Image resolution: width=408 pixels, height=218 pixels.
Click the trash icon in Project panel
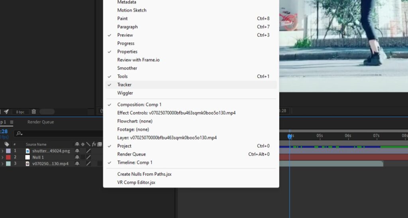(33, 112)
